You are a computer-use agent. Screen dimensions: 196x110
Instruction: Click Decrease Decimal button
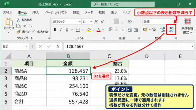pos(171,30)
